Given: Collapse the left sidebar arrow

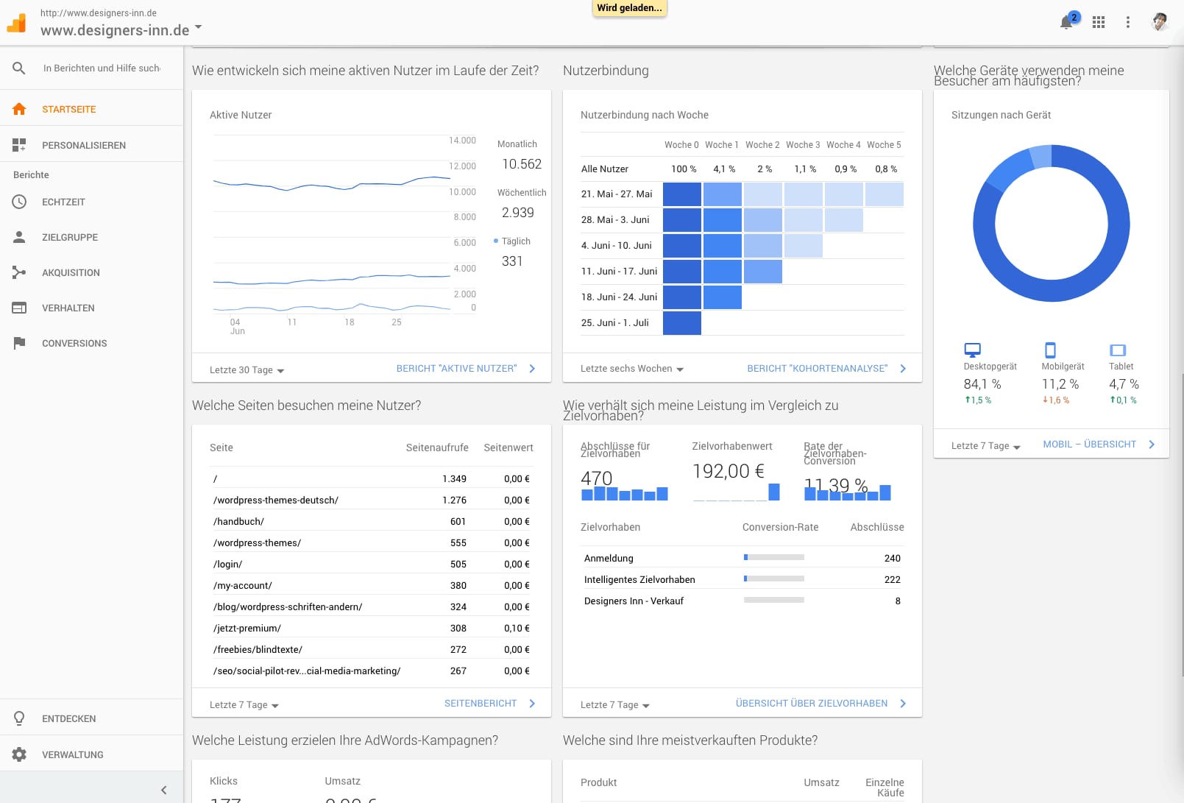Looking at the screenshot, I should pos(163,790).
